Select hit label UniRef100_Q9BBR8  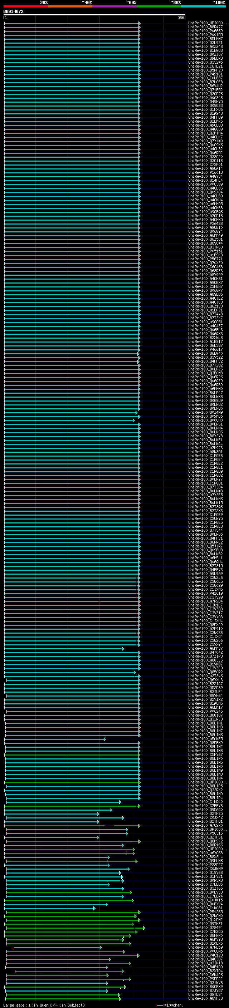click(x=205, y=58)
